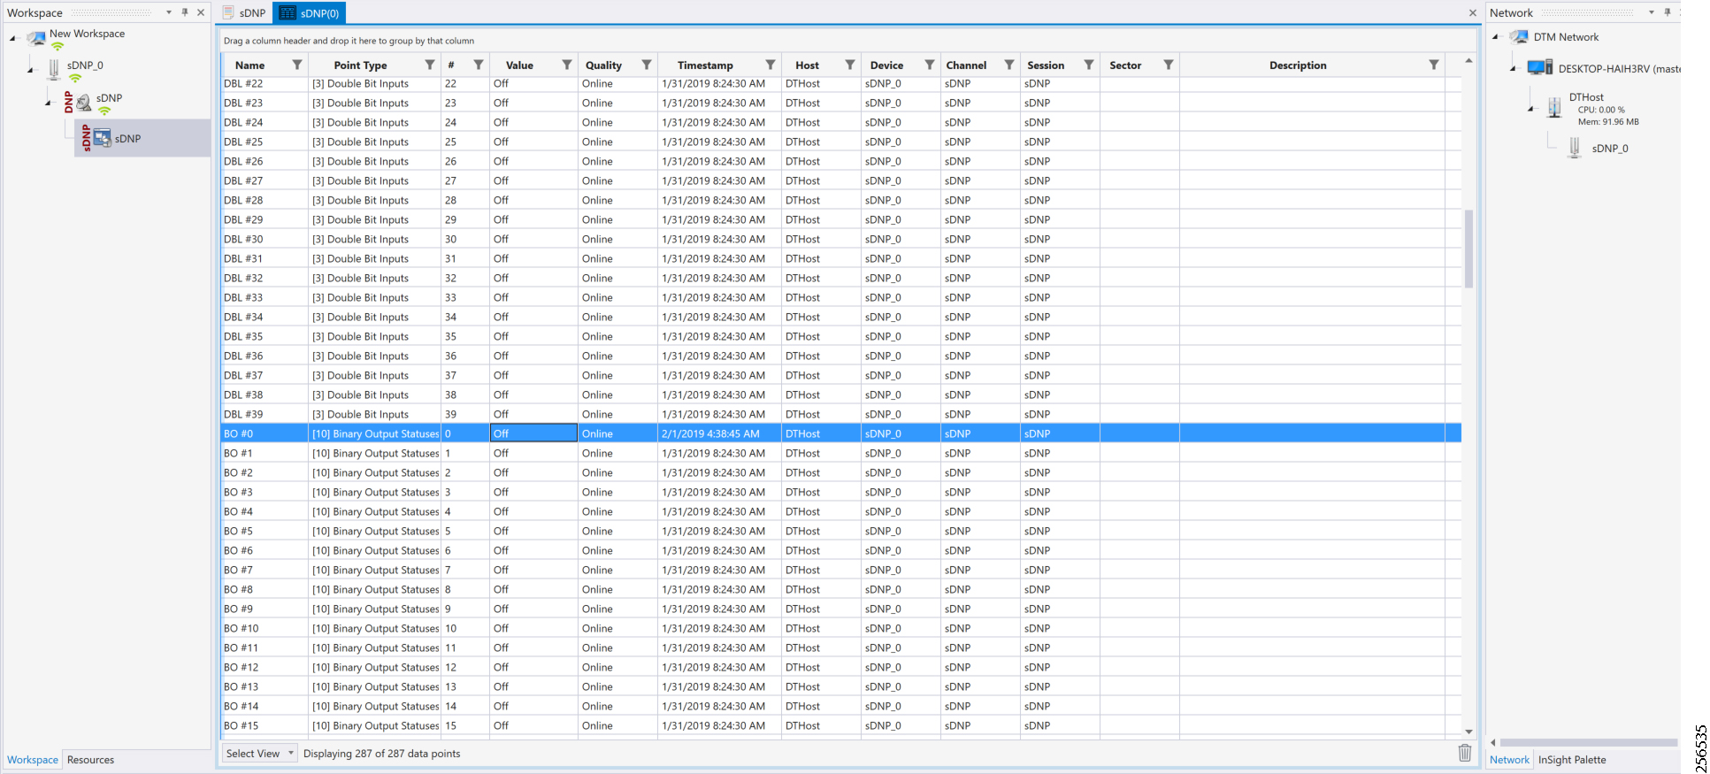Select the BO #15 row name

coord(241,725)
